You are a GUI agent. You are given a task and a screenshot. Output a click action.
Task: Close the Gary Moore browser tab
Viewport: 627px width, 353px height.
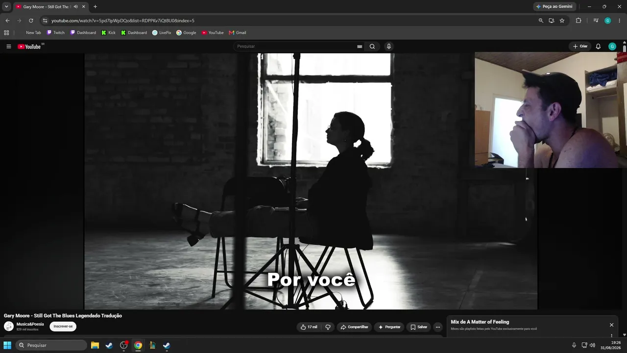pyautogui.click(x=83, y=7)
